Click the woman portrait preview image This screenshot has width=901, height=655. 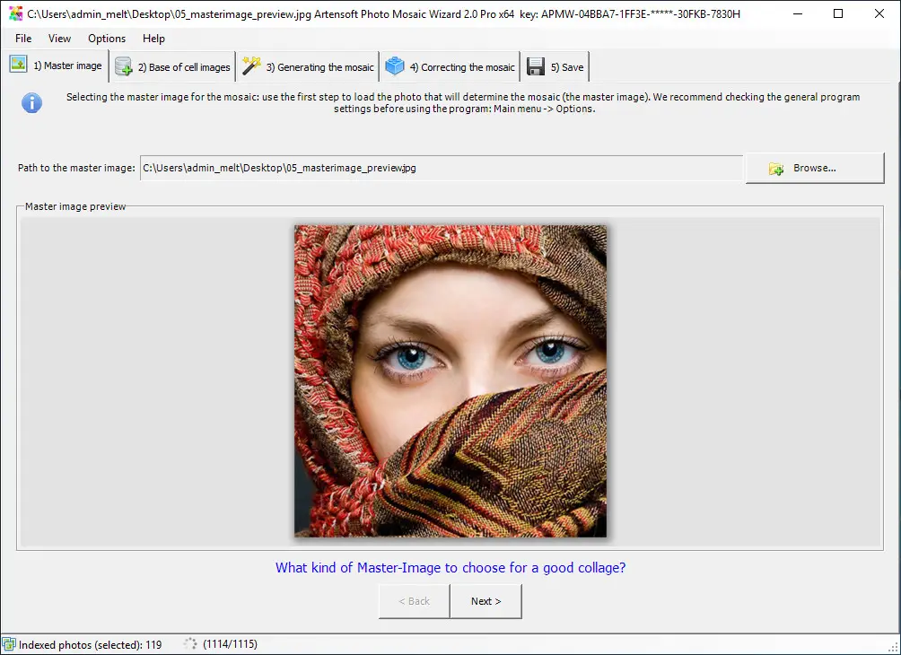[x=450, y=380]
